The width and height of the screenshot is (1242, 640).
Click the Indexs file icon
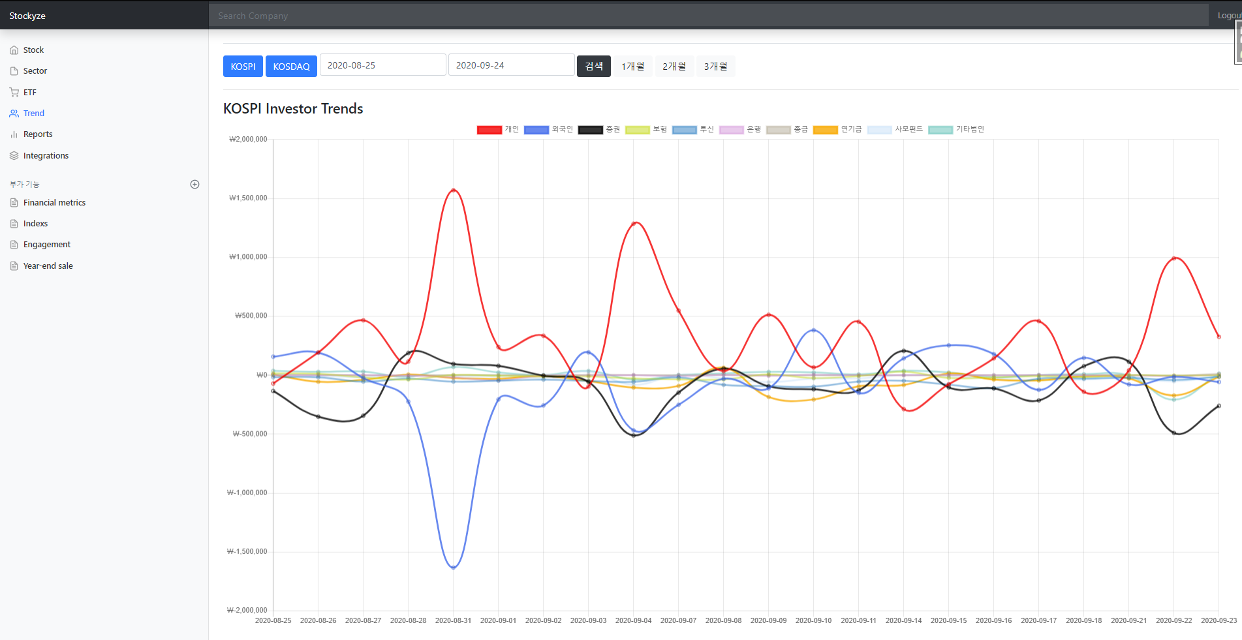pyautogui.click(x=14, y=224)
